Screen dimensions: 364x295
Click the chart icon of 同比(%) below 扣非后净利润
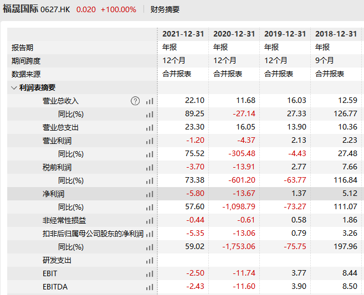point(150,247)
